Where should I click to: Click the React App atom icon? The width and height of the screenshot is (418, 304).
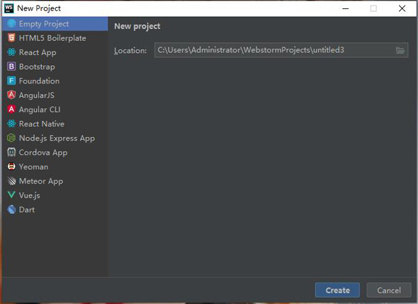pyautogui.click(x=11, y=52)
